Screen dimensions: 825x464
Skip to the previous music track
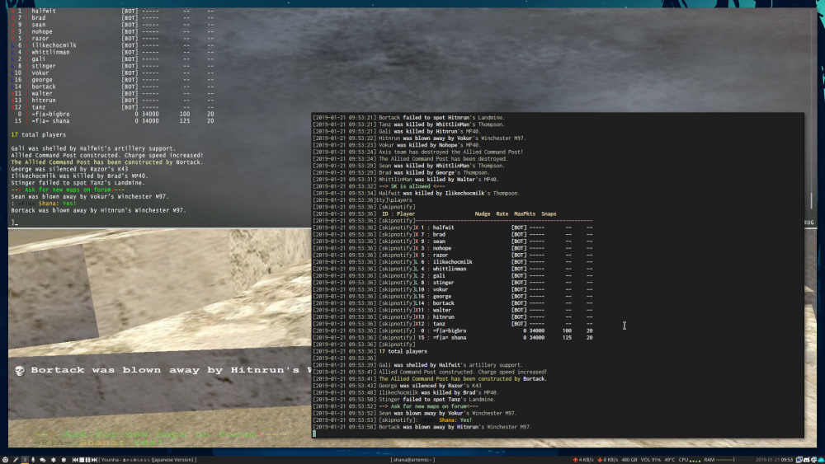tap(75, 460)
